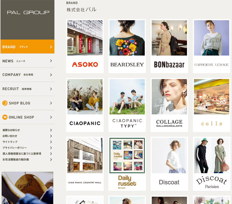The image size is (232, 204).
Task: Click the orange ONLINE SHOP cart icon
Action: (x=5, y=117)
